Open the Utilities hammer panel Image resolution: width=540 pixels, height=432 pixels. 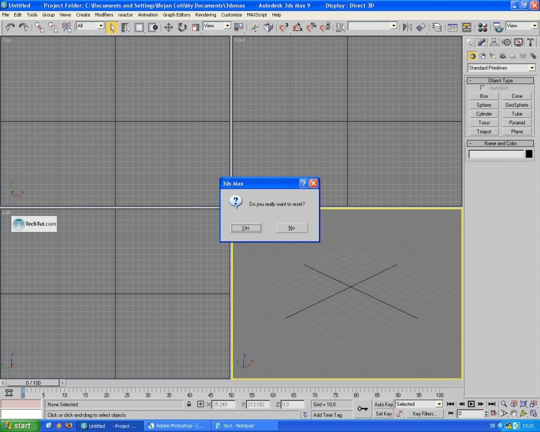pyautogui.click(x=530, y=42)
